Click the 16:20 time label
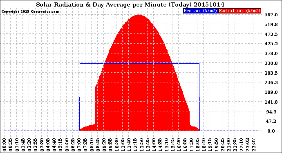Viewport: 282px width, 153px height. 179,145
